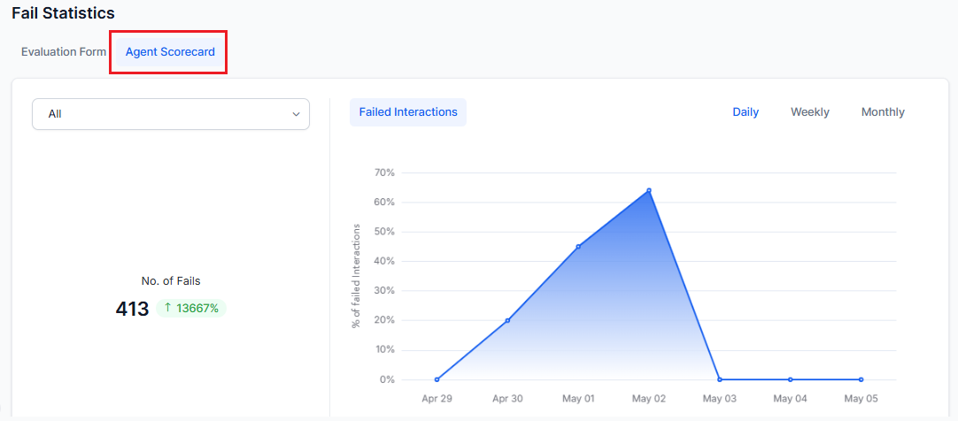Click the chevron arrow in All dropdown
This screenshot has width=958, height=421.
(x=296, y=114)
